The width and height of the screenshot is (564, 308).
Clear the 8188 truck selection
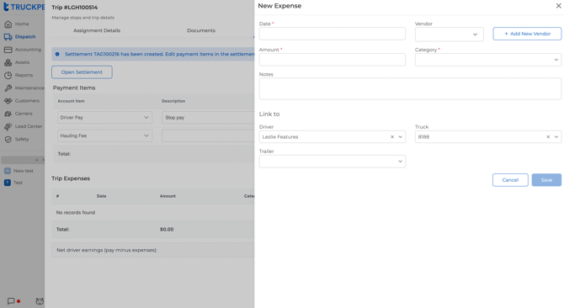pos(548,137)
